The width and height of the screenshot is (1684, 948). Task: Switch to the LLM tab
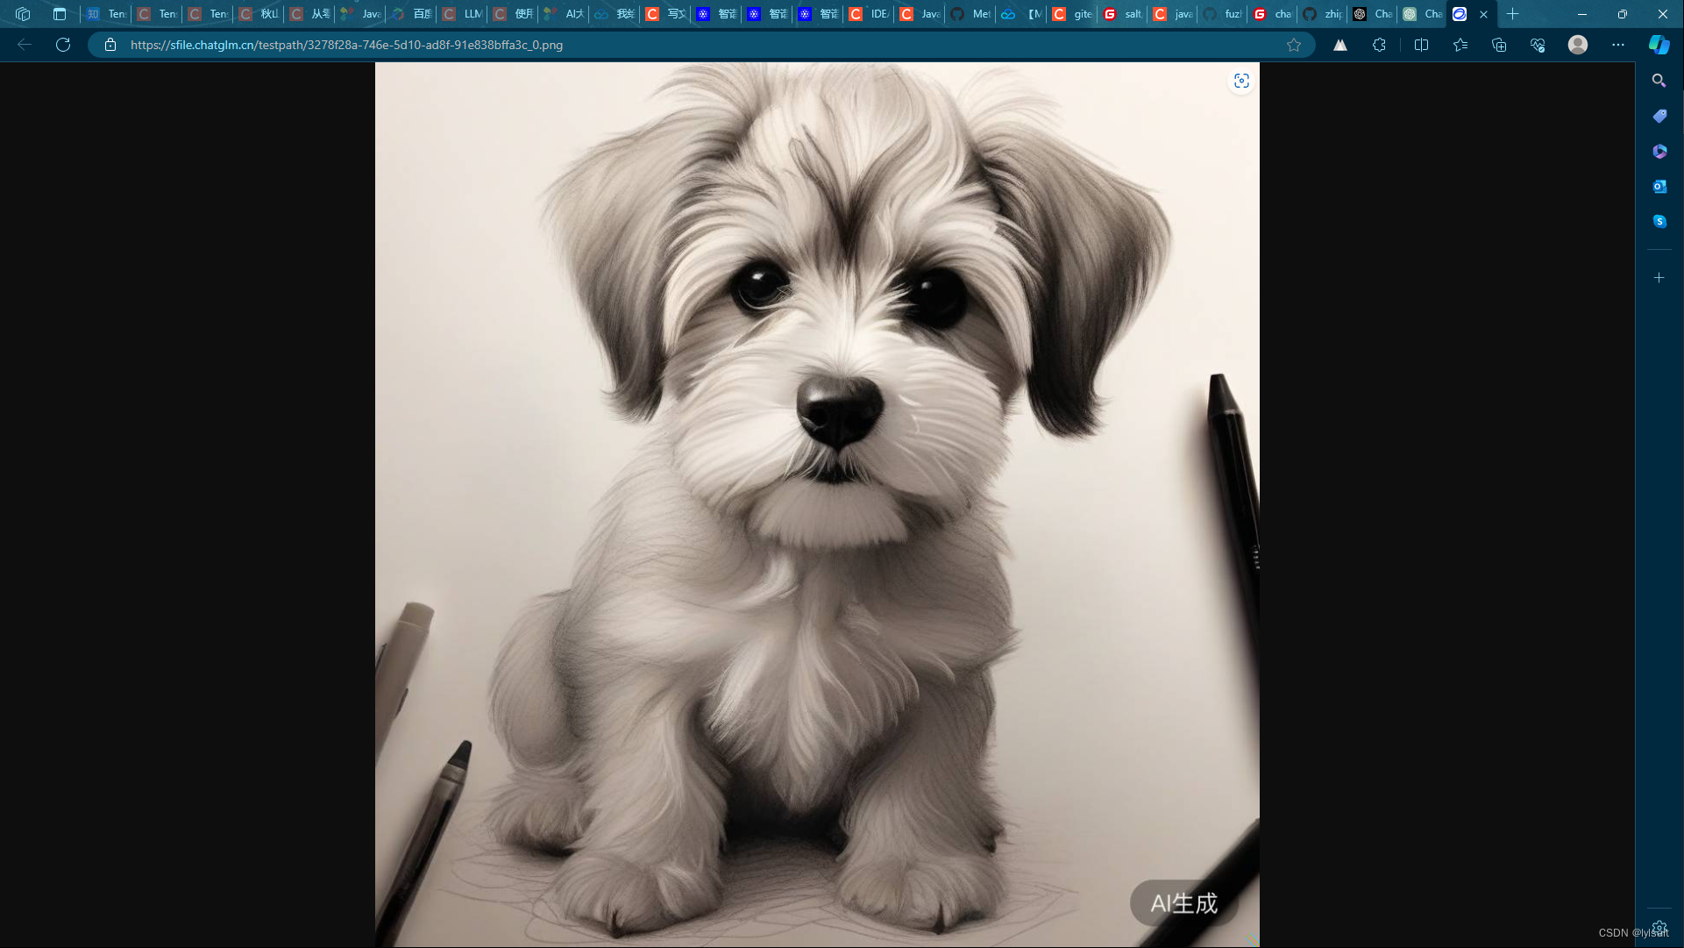[x=462, y=14]
